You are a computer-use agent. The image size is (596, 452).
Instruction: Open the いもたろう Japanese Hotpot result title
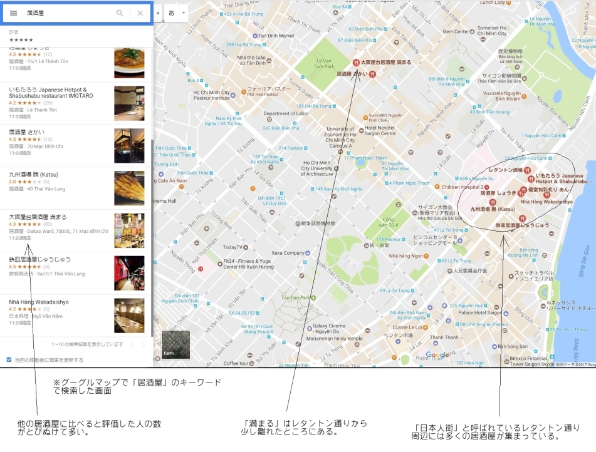click(x=51, y=93)
